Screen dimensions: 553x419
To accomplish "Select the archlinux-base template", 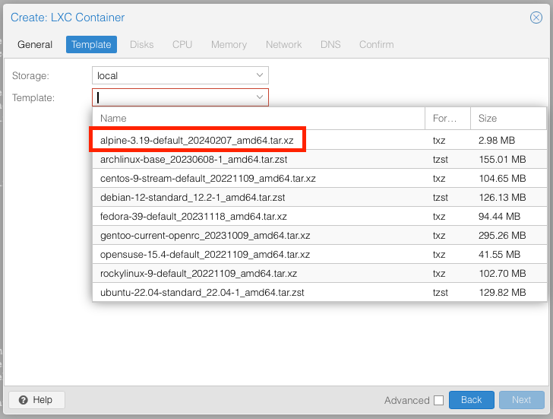I will pos(194,160).
